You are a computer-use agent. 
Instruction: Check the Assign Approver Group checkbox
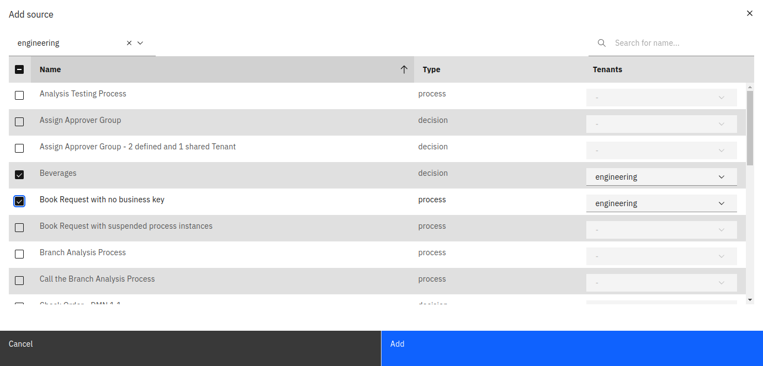pyautogui.click(x=19, y=121)
